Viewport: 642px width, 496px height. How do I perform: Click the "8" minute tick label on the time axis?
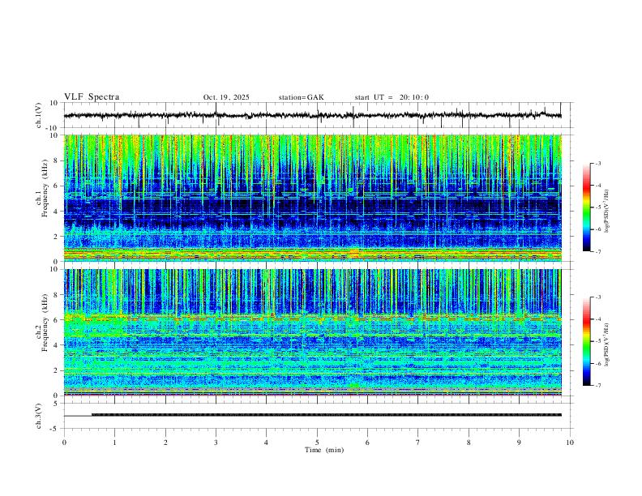(x=469, y=443)
